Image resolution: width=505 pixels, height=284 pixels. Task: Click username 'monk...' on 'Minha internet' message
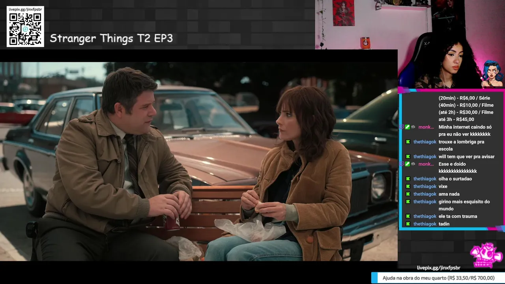click(x=426, y=127)
